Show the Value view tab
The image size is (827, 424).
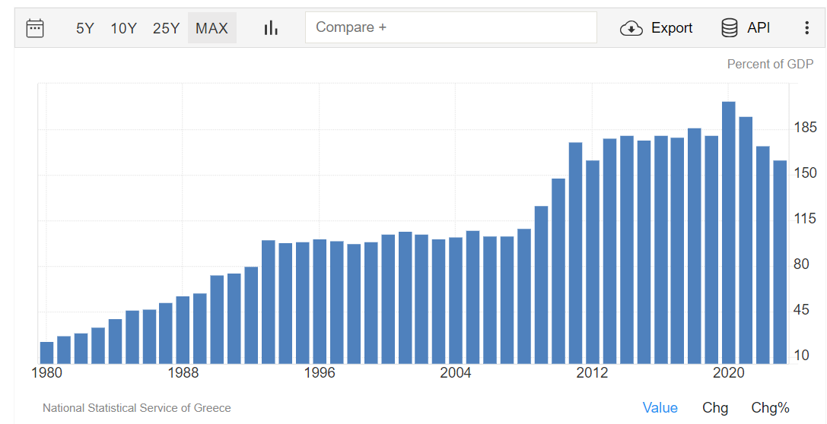(x=660, y=408)
